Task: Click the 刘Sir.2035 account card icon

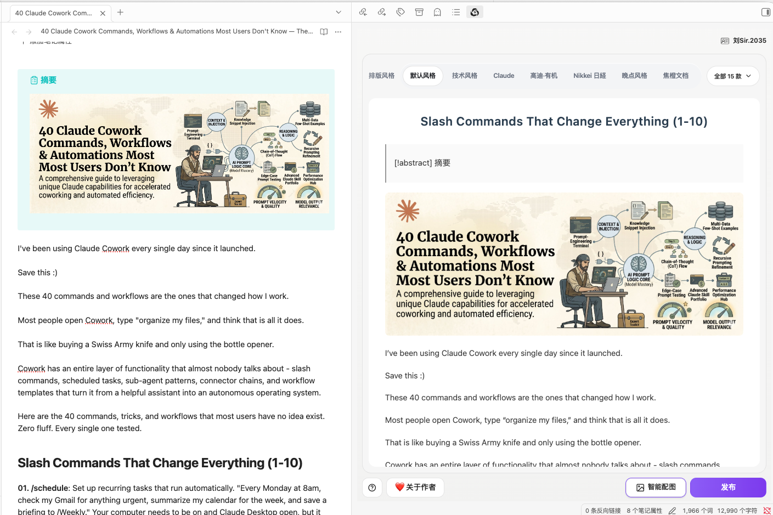Action: [x=725, y=41]
